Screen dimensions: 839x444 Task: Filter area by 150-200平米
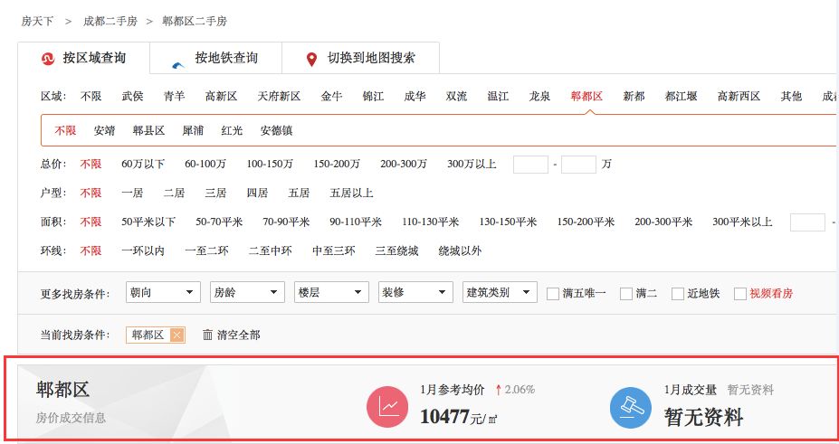(586, 222)
